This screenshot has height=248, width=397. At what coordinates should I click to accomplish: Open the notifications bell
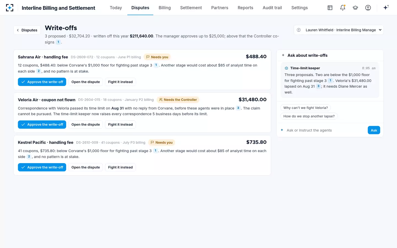343,8
